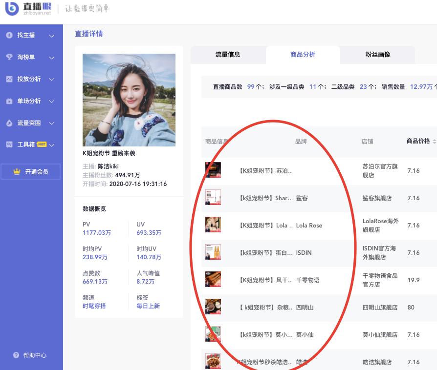Click the HOT badge beside 工具箱

tap(42, 144)
